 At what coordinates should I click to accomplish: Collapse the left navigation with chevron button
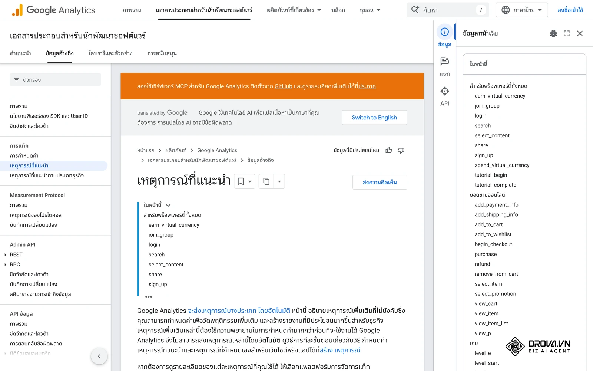tap(99, 356)
